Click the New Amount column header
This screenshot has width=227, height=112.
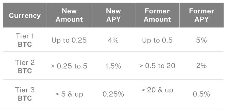tap(69, 15)
